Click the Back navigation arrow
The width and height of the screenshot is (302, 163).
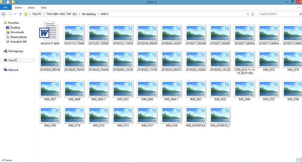pos(3,14)
